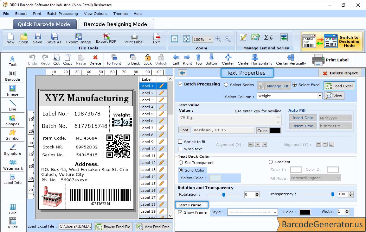This screenshot has height=232, width=366.
Task: Bring object To Front
Action: [114, 60]
